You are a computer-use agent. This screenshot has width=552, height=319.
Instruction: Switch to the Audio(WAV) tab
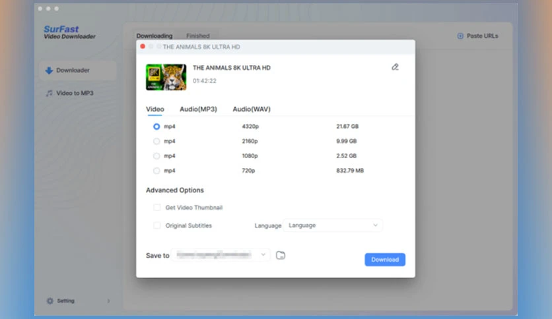(252, 109)
